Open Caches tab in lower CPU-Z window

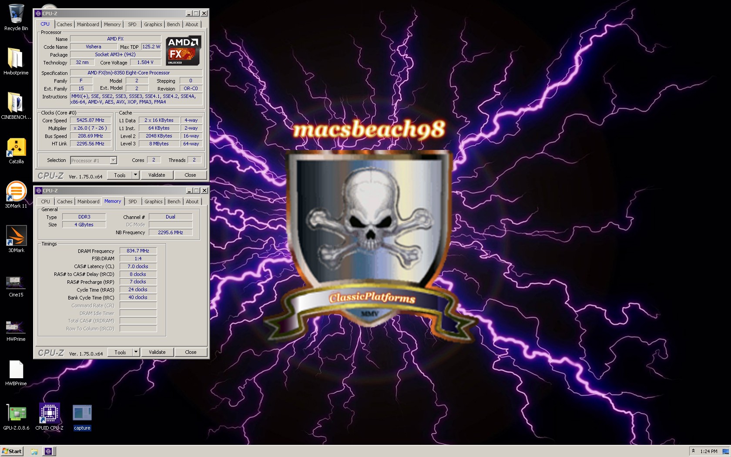pyautogui.click(x=65, y=202)
